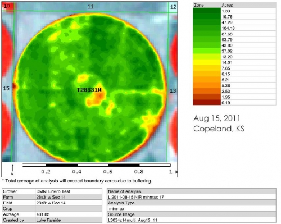Click section number 15 label
Viewport: 281px width, 224px height.
click(x=6, y=88)
